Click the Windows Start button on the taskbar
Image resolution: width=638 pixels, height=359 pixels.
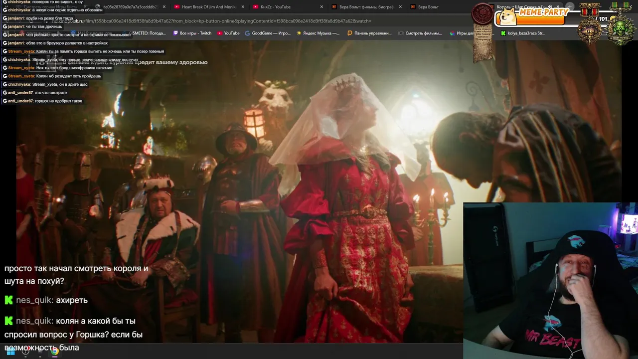(10, 351)
